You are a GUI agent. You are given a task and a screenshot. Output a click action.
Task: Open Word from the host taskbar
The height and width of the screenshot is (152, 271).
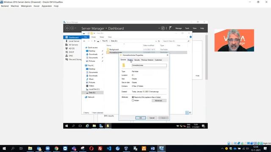[x=152, y=148]
